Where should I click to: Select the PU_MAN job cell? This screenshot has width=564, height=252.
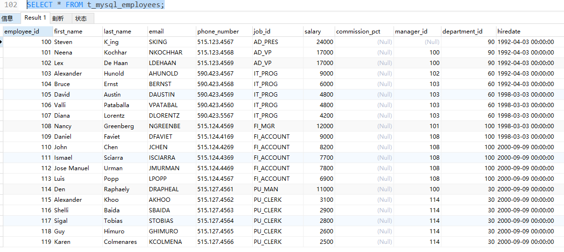click(278, 189)
